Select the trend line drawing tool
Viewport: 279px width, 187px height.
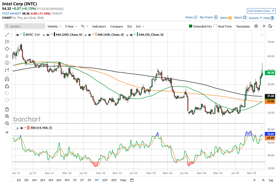tap(7, 35)
